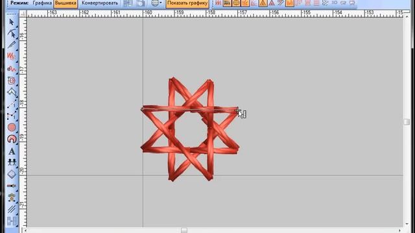This screenshot has width=415, height=233.
Task: Click the vertical scrollbar thumb
Action: coord(407,122)
